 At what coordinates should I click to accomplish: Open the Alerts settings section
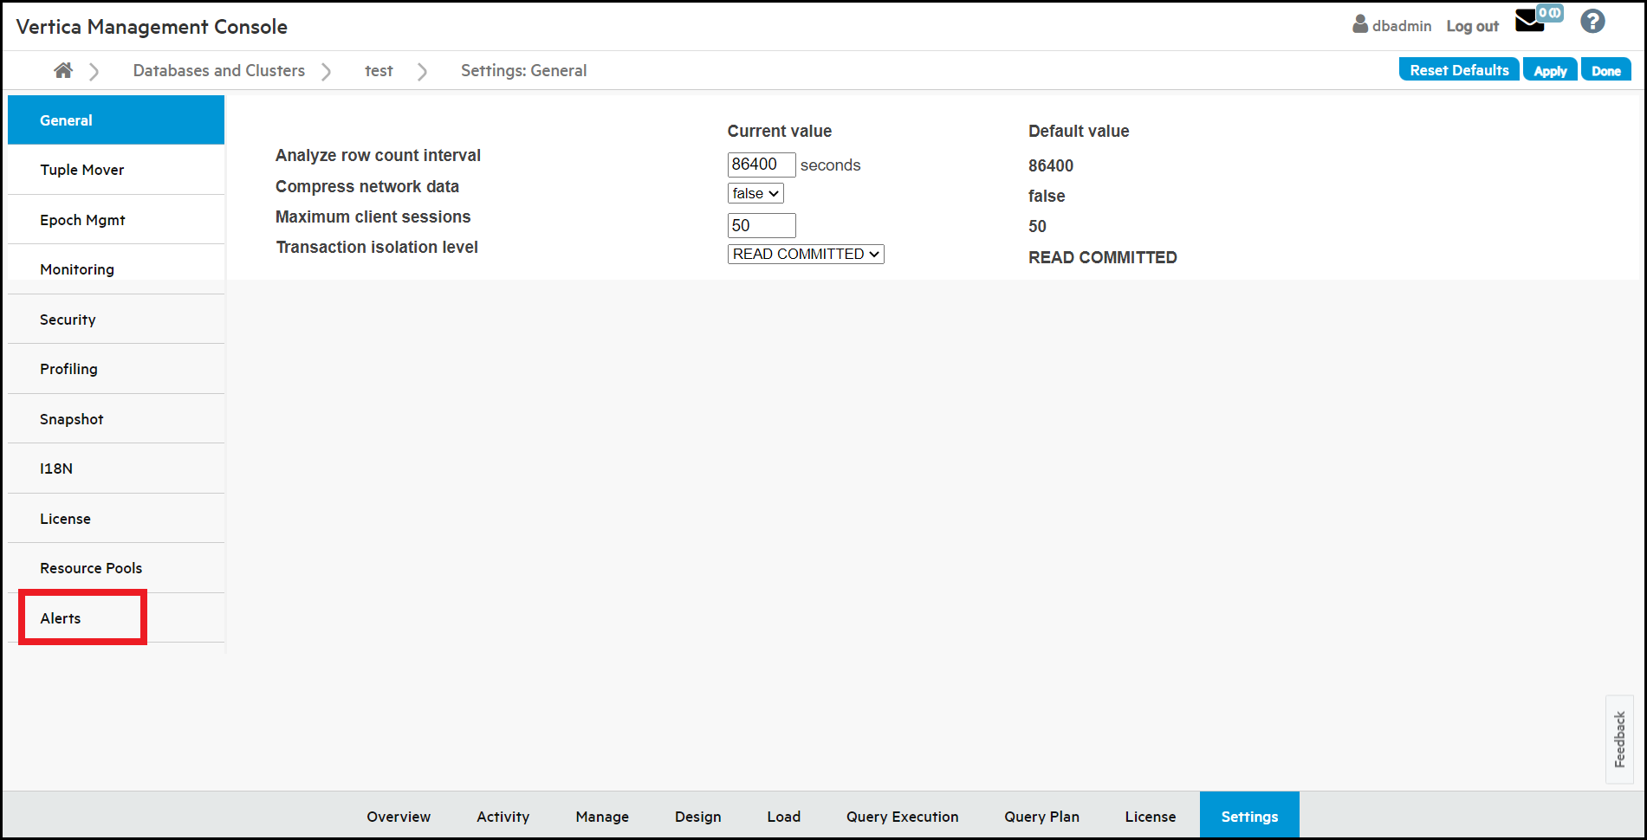click(x=61, y=618)
